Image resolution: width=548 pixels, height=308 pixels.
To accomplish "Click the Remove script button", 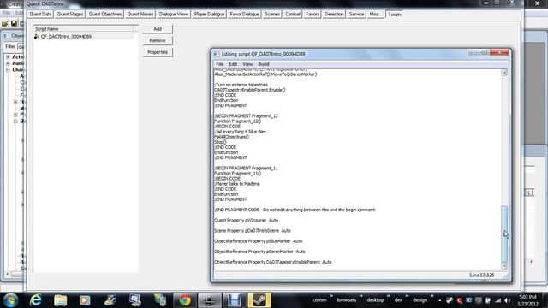I will click(158, 40).
